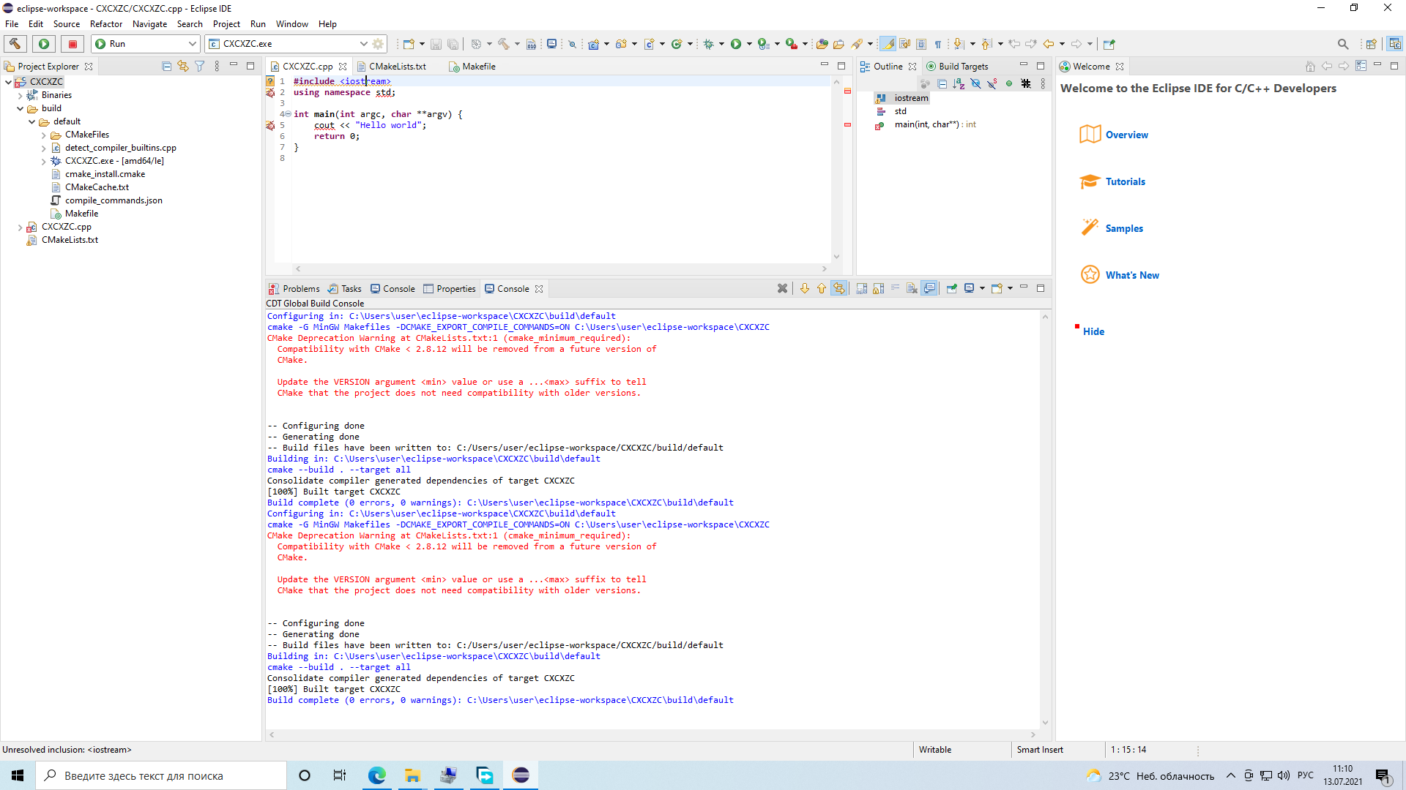Click Show Next Error down arrow in console

tap(804, 289)
